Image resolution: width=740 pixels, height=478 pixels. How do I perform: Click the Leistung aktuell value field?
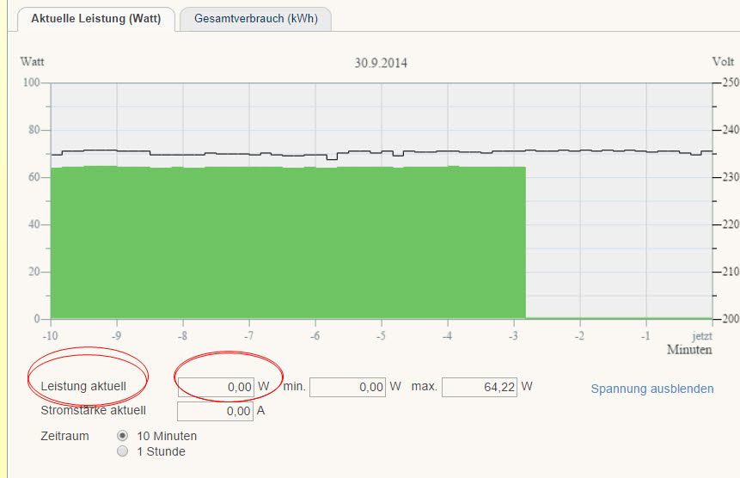(x=216, y=388)
